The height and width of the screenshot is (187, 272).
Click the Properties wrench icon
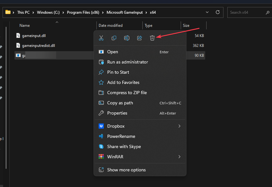click(x=101, y=113)
